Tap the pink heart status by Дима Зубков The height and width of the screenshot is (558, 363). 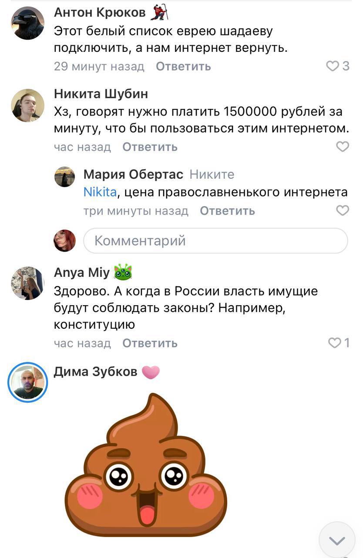tap(151, 372)
